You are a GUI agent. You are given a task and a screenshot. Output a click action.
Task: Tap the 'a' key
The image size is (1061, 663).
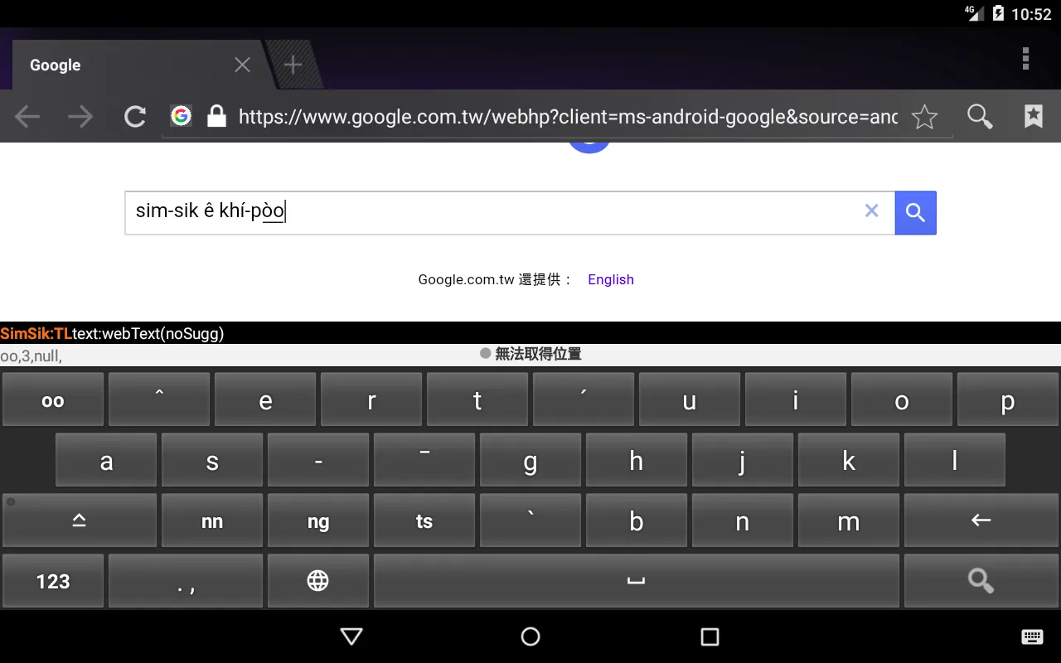[x=106, y=459]
